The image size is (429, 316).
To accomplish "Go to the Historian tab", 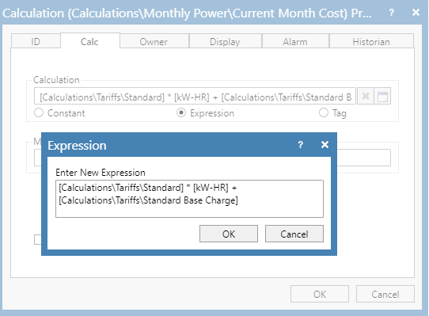I will tap(371, 42).
